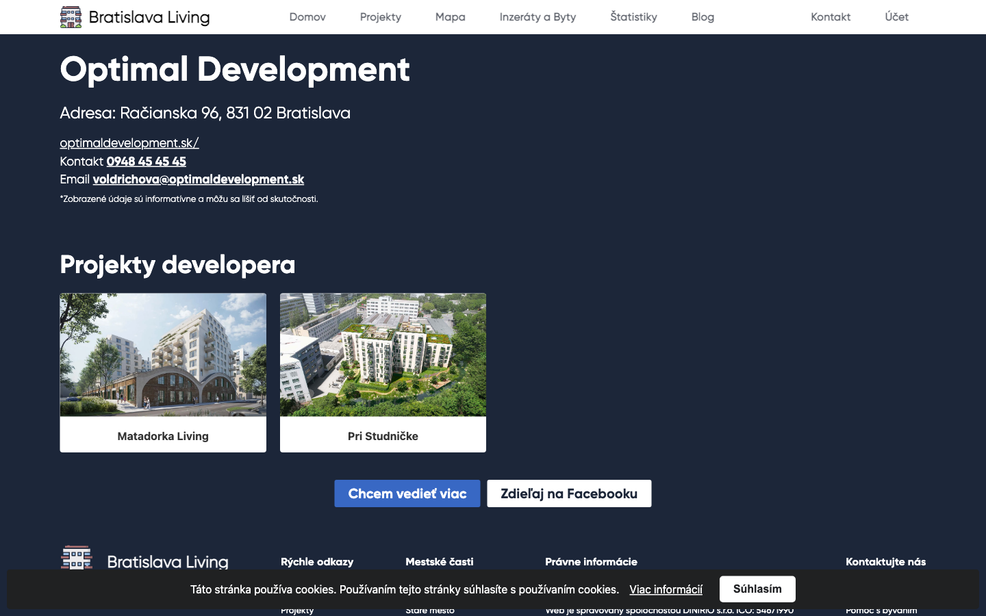This screenshot has height=616, width=986.
Task: Click the Matadorka Living project title
Action: click(x=163, y=436)
